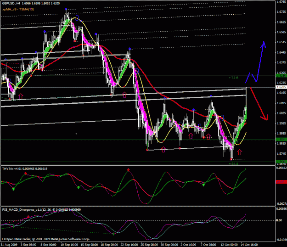The width and height of the screenshot is (287, 247).
Task: Click the 1.6515 price axis label
Action: pos(281,42)
